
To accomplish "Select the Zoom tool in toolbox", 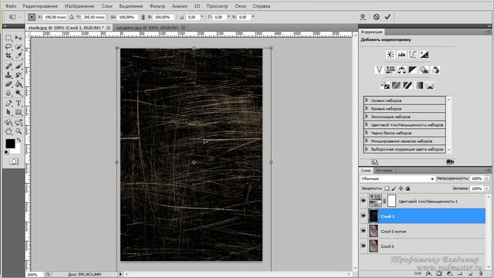I will click(19, 131).
